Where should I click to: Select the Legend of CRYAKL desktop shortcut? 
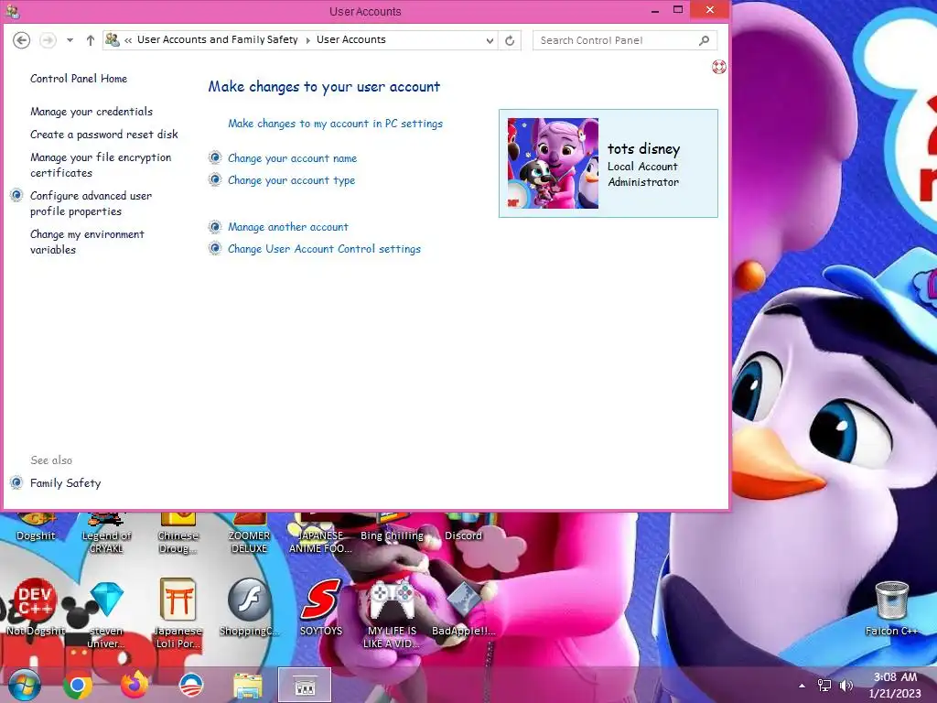(x=106, y=534)
